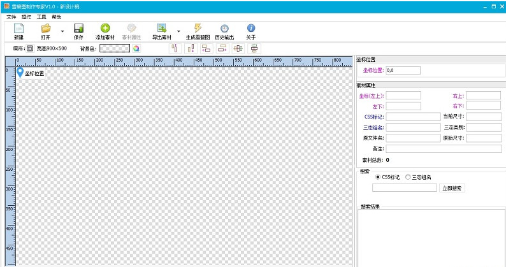Expand the dropdown arrow beside 导出素材
The image size is (506, 267).
coord(178,31)
